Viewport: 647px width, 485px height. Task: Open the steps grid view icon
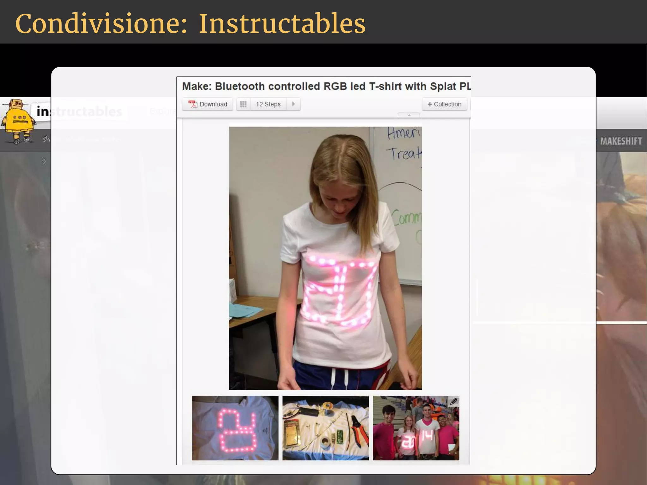click(x=243, y=104)
